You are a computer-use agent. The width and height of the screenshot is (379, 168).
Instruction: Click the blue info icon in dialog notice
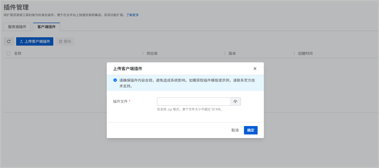pos(115,80)
